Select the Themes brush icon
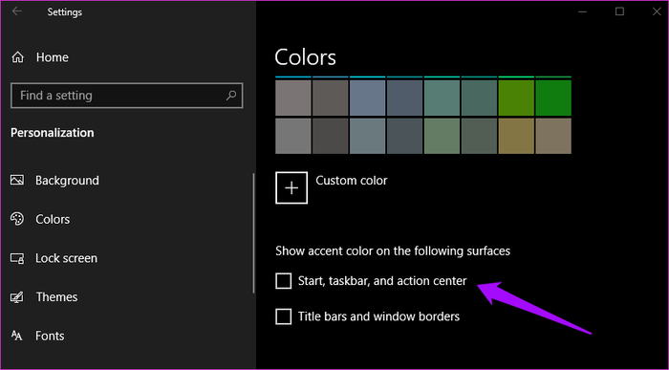 [17, 297]
